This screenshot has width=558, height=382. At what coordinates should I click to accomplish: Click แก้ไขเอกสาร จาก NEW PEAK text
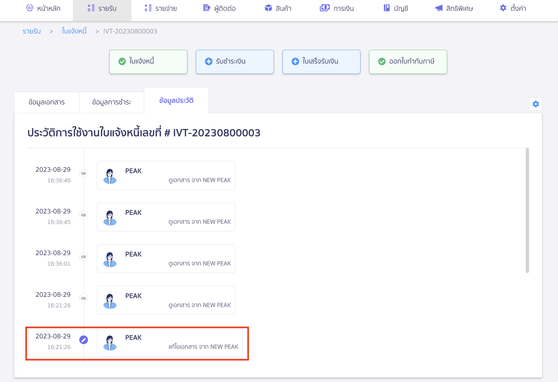(203, 347)
